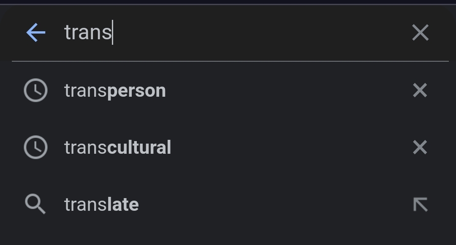
Task: Tap the back arrow to exit search
Action: click(x=36, y=33)
